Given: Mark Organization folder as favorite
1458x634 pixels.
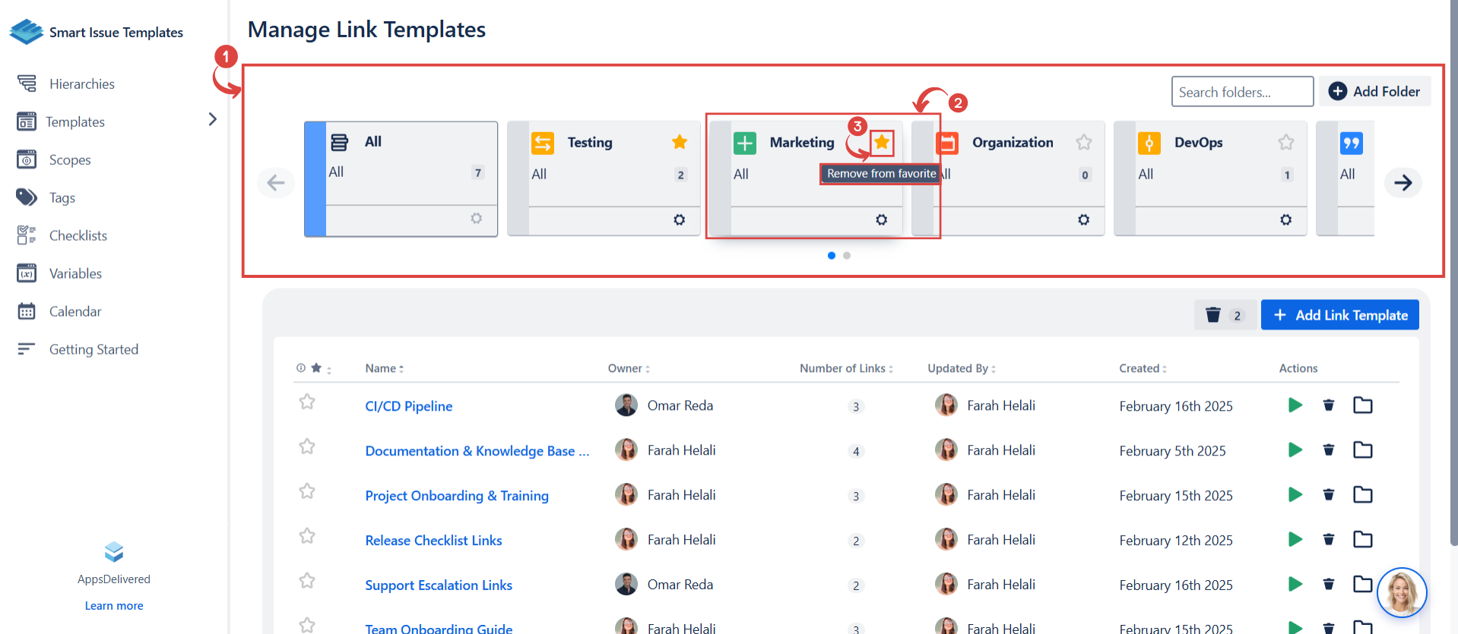Looking at the screenshot, I should pyautogui.click(x=1083, y=142).
